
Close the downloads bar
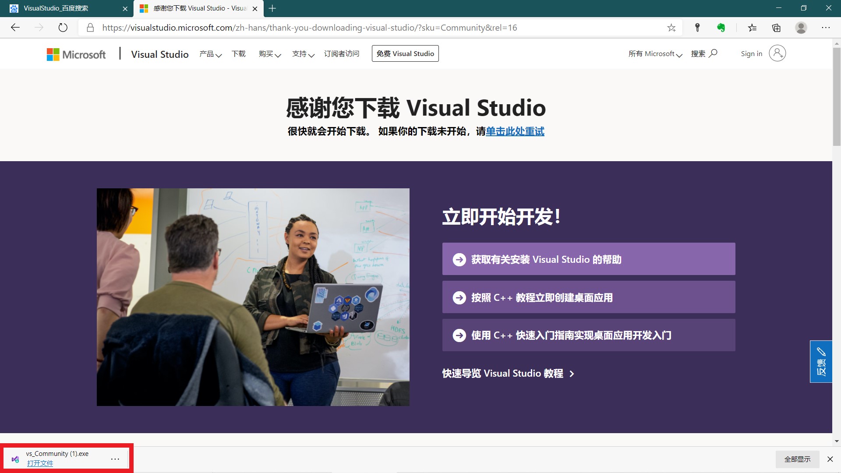point(830,459)
